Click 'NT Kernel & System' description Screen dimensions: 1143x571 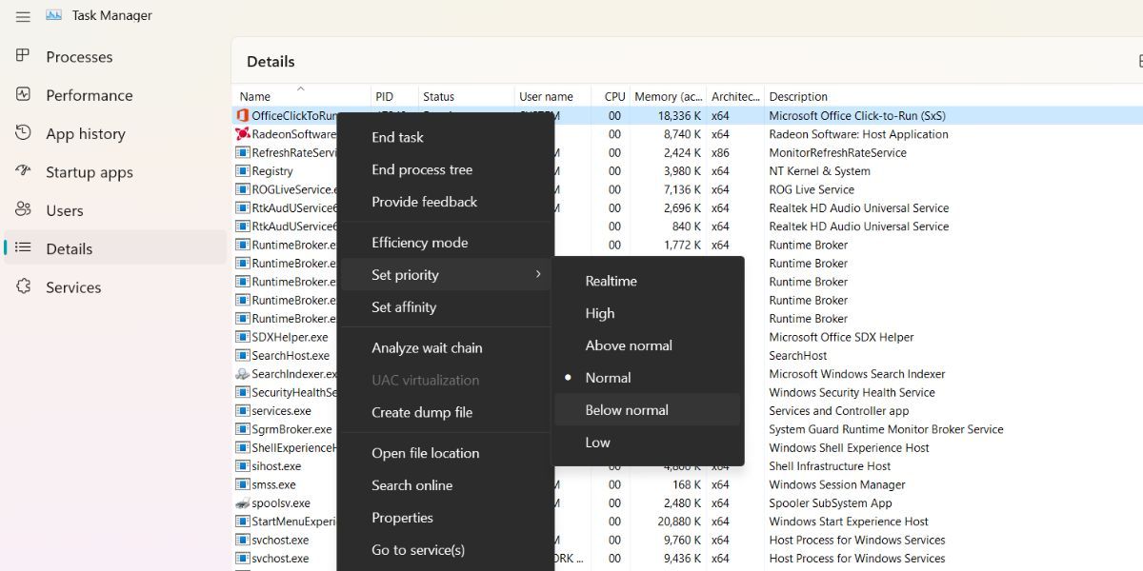819,171
